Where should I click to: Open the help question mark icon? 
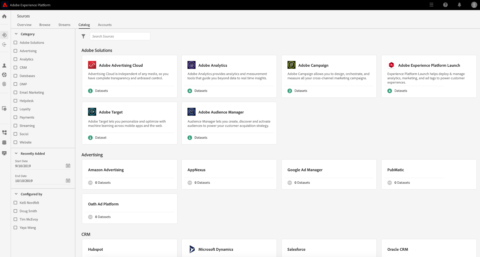[x=445, y=5]
